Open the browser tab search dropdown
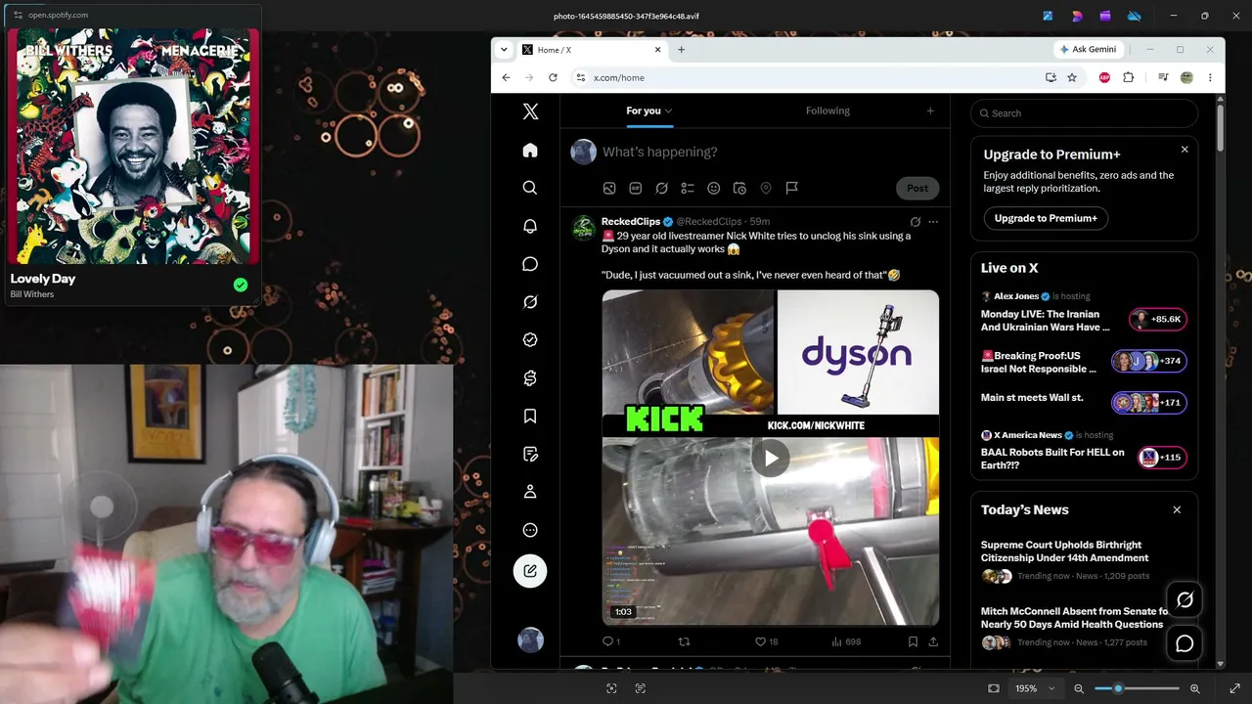The image size is (1252, 704). pos(504,50)
